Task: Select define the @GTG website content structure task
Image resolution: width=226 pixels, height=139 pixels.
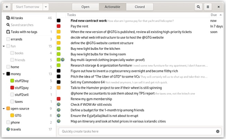Action: pos(140,43)
